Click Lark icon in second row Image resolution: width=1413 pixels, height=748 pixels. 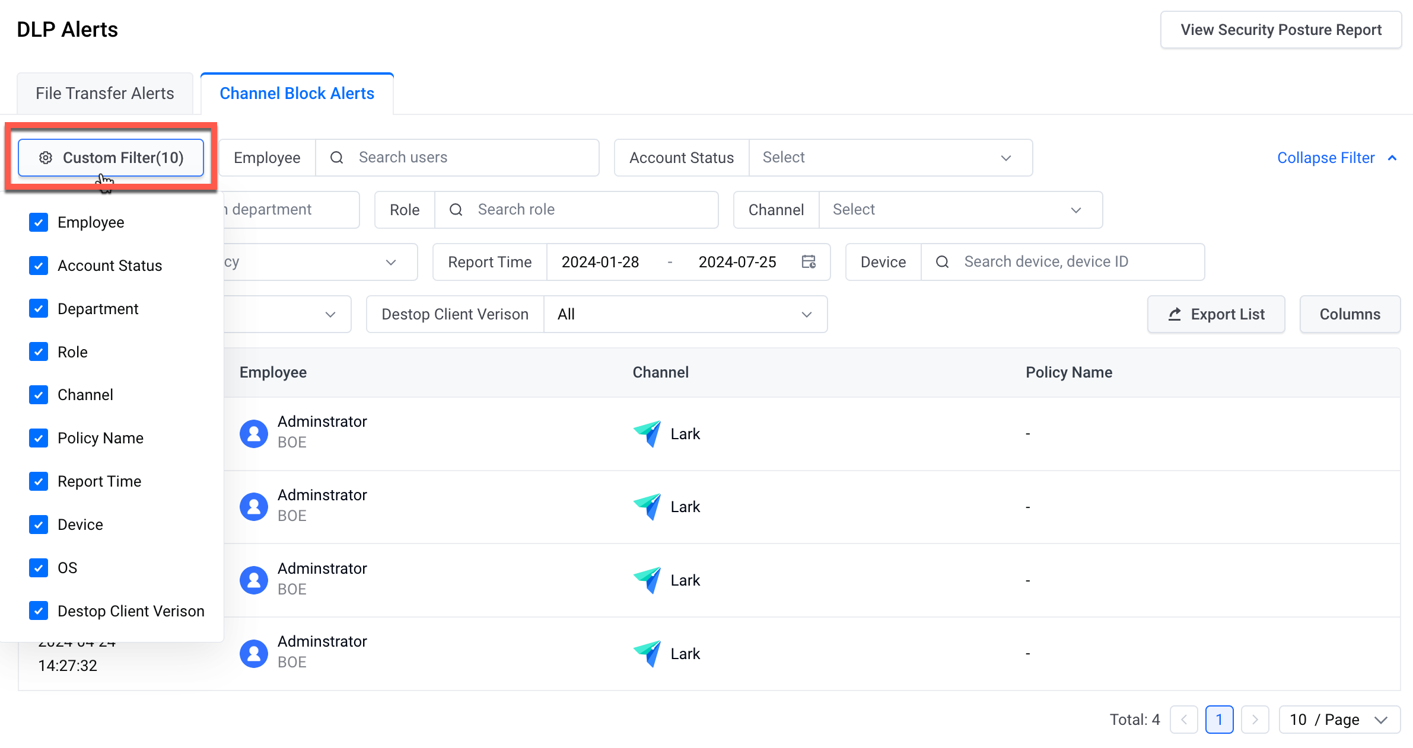pos(647,507)
